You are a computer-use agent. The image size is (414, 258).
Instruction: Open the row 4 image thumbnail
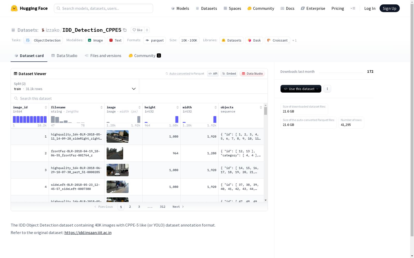click(x=117, y=187)
